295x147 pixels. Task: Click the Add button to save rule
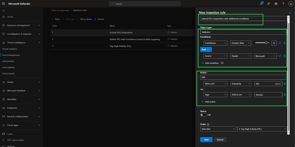206,139
